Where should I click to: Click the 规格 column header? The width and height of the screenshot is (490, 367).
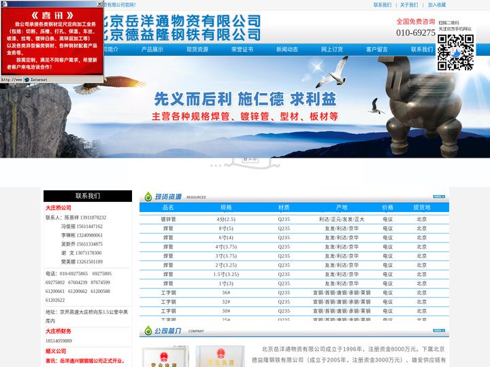(x=226, y=207)
